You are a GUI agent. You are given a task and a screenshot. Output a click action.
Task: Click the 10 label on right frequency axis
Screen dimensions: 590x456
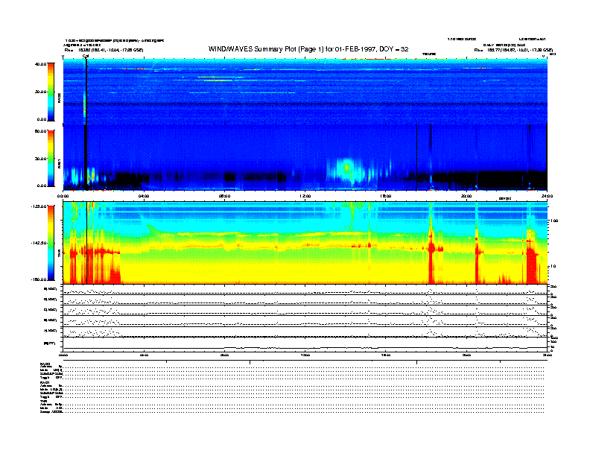coord(553,267)
